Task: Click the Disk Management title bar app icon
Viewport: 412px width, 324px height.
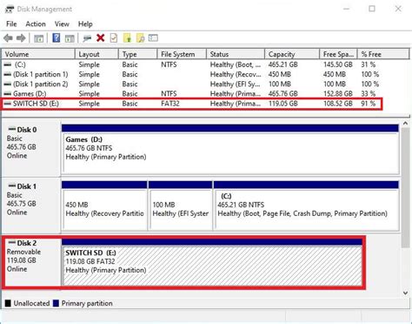Action: [10, 9]
